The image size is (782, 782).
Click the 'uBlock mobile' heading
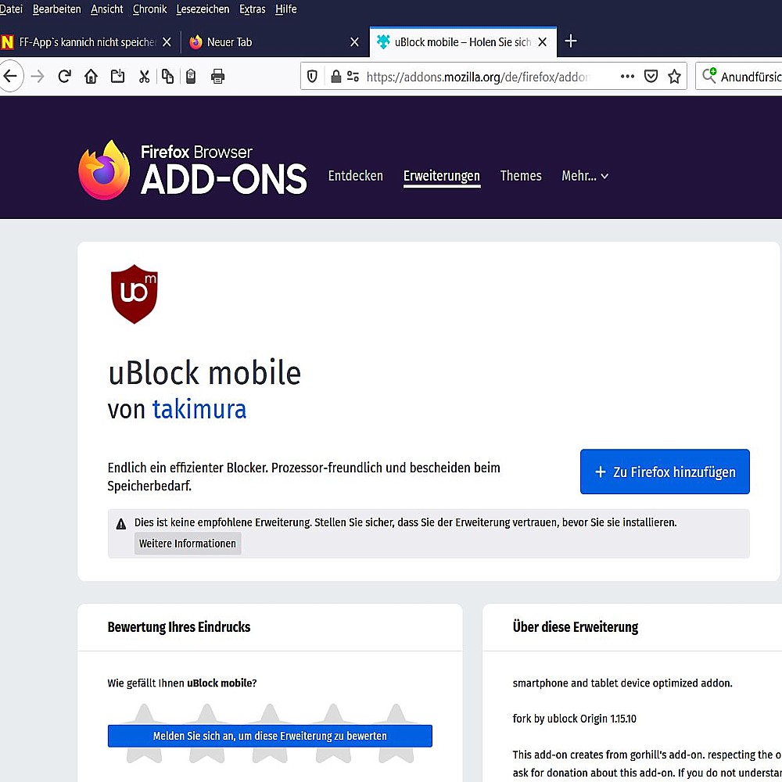[204, 372]
